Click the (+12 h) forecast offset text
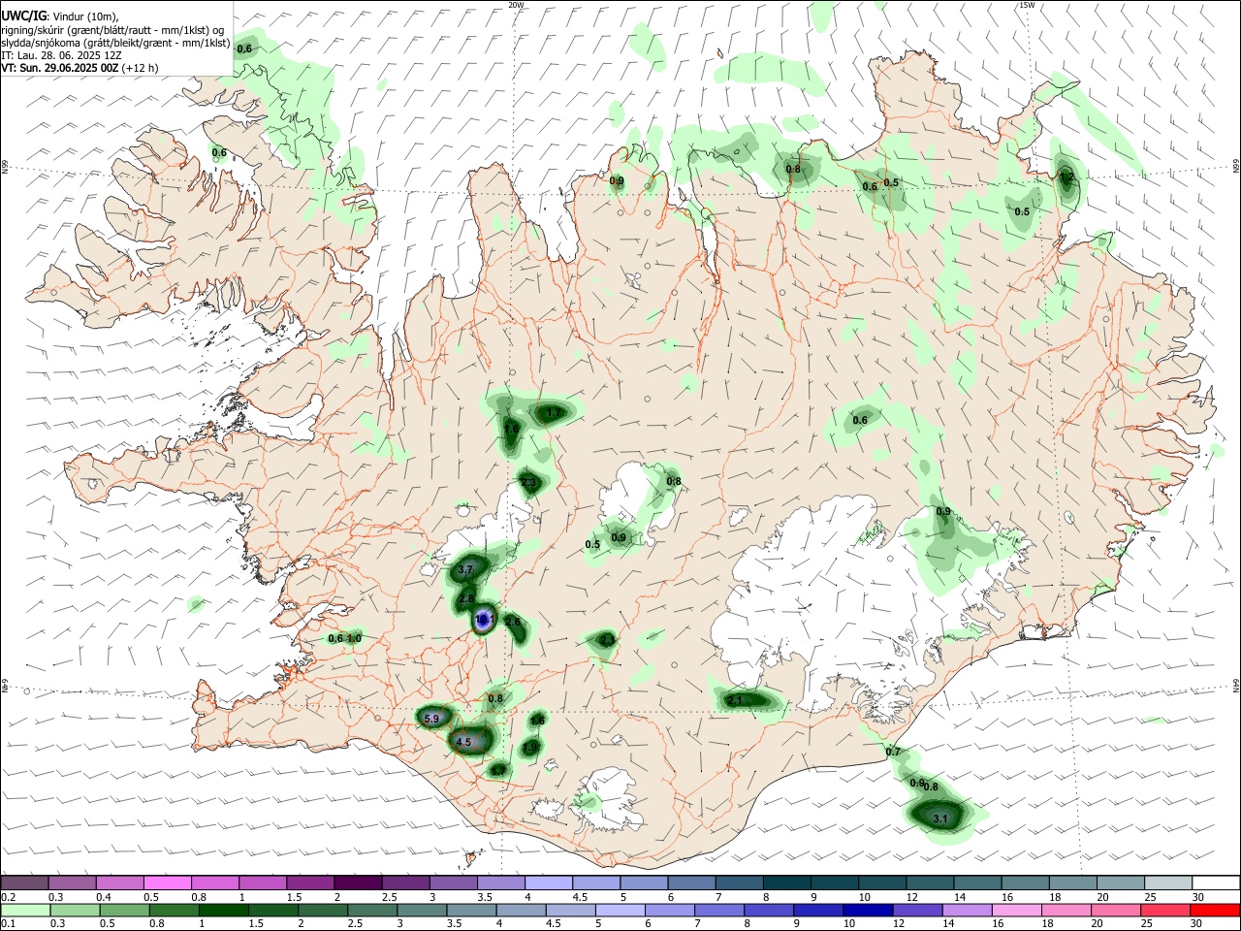Screen dimensions: 1241x931 [141, 68]
